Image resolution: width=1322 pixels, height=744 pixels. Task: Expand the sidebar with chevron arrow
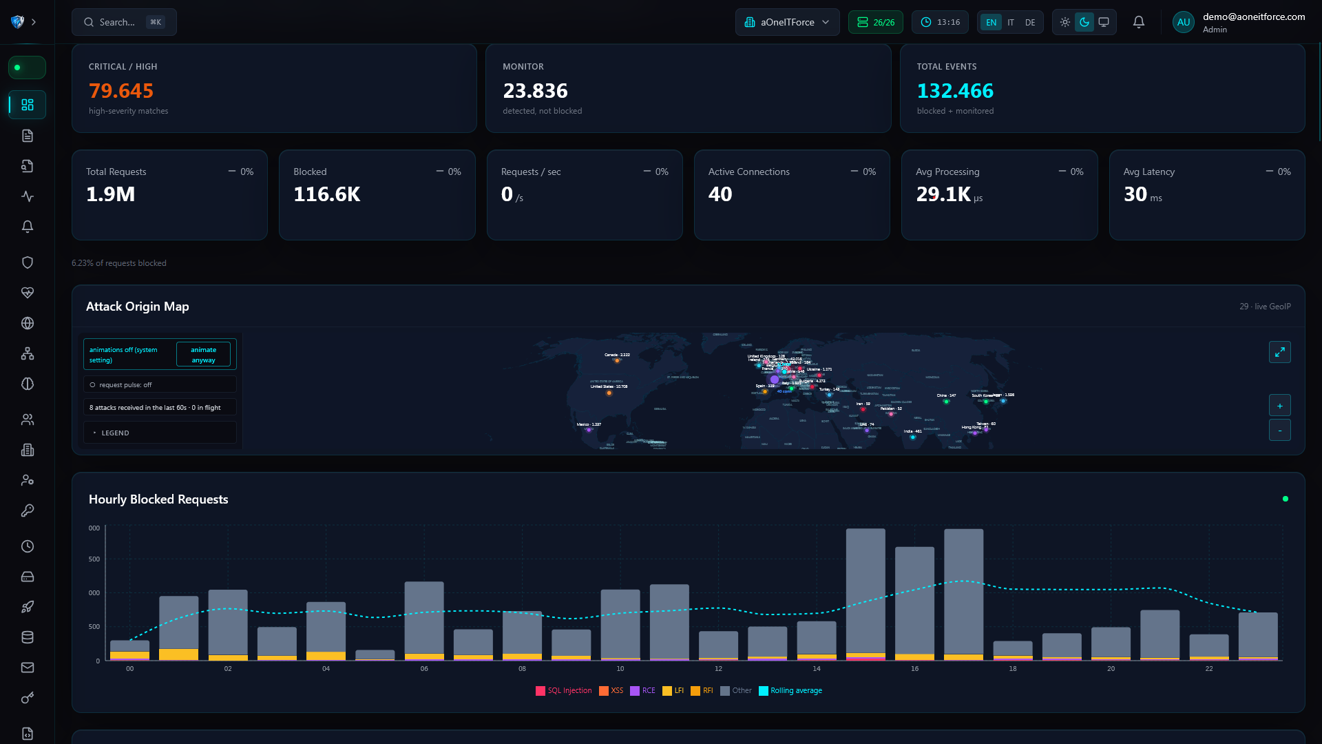pos(34,22)
